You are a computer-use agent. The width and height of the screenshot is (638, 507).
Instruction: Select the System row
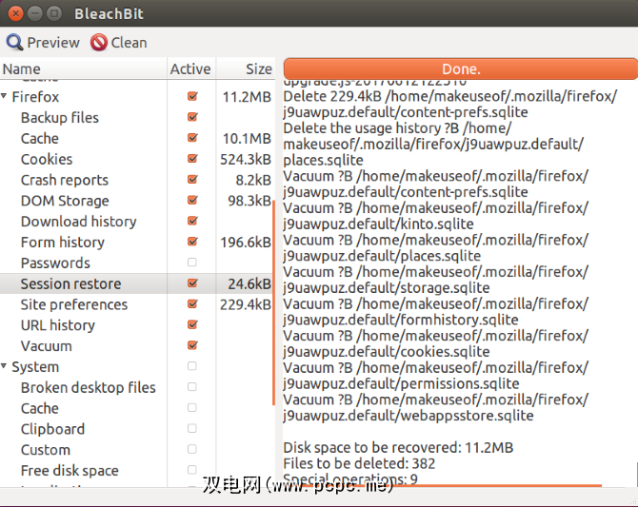137,366
